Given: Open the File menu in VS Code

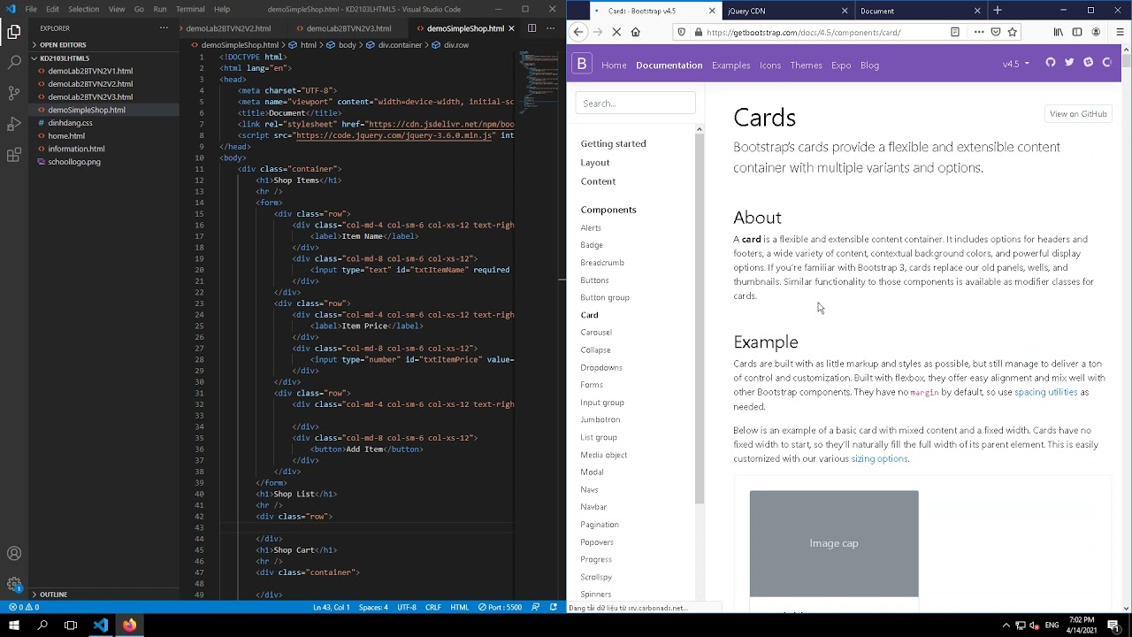Looking at the screenshot, I should tap(31, 9).
